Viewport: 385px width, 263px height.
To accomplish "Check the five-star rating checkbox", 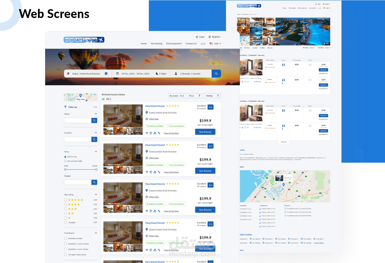I will (66, 200).
